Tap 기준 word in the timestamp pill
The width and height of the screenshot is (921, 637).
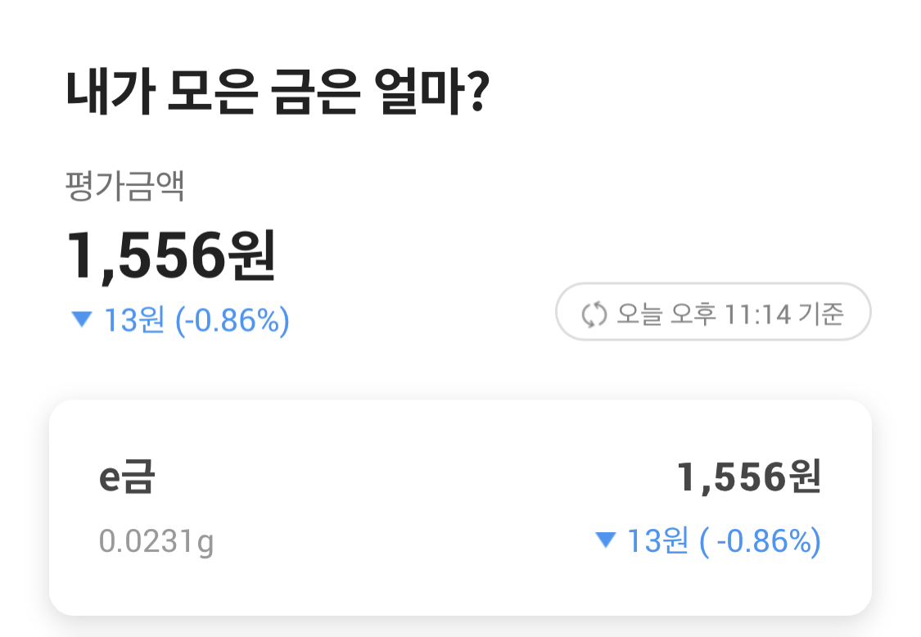(821, 314)
